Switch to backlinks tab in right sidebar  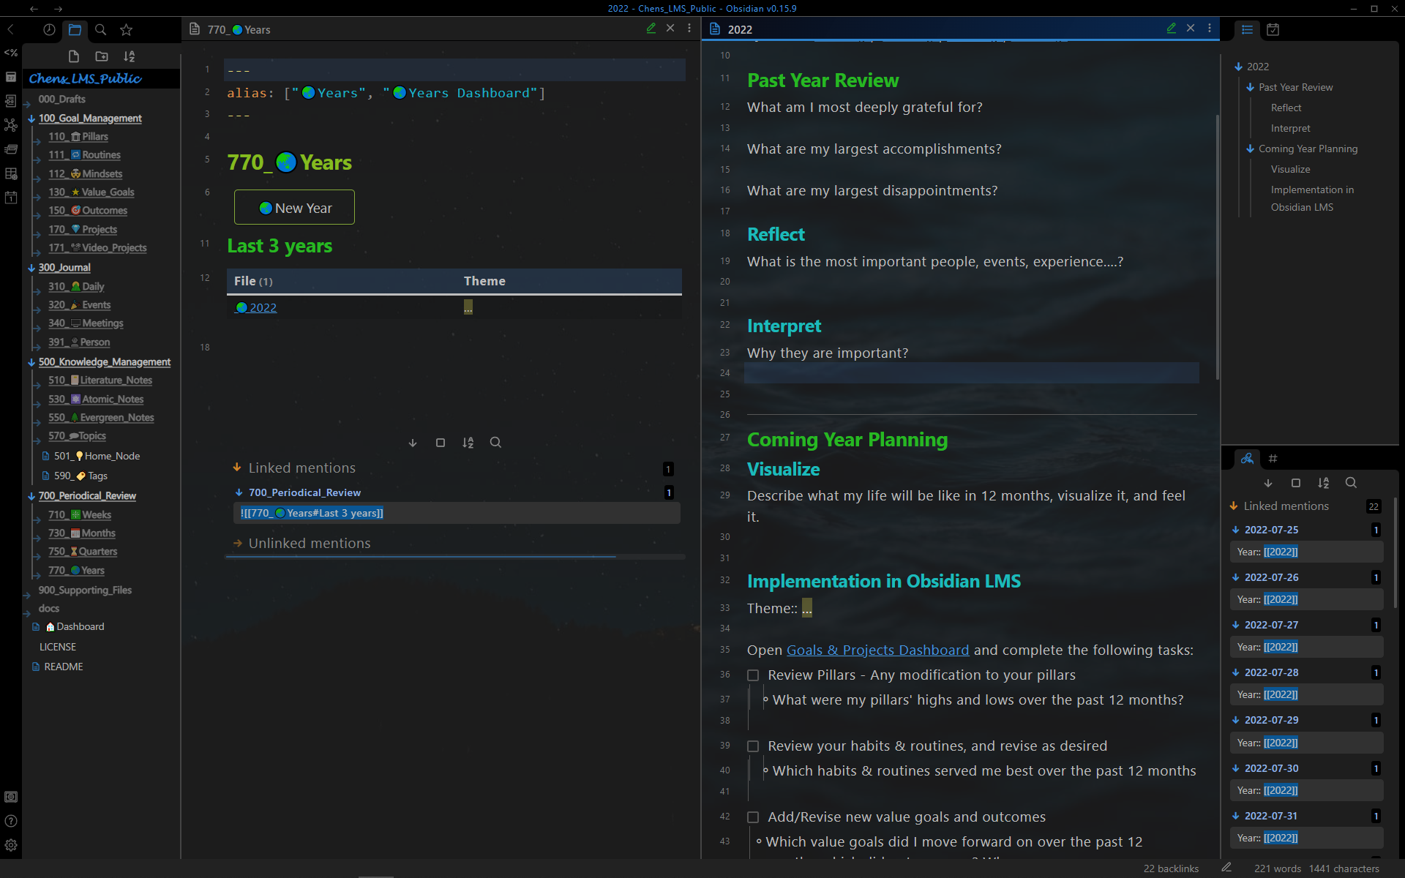click(x=1248, y=459)
